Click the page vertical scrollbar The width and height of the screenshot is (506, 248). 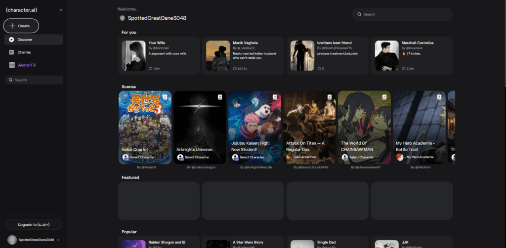(x=505, y=43)
